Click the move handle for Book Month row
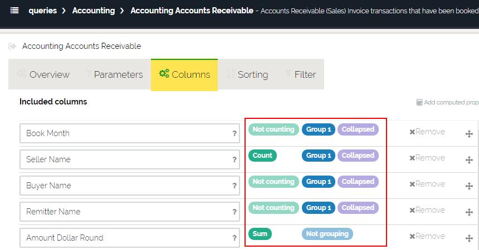This screenshot has width=479, height=250. [469, 133]
